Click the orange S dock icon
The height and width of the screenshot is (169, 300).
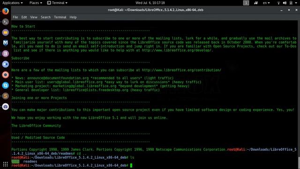pos(5,96)
